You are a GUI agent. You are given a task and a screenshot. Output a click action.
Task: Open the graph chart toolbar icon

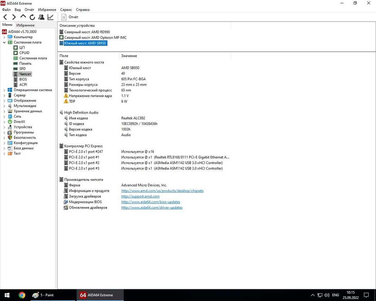(50, 17)
